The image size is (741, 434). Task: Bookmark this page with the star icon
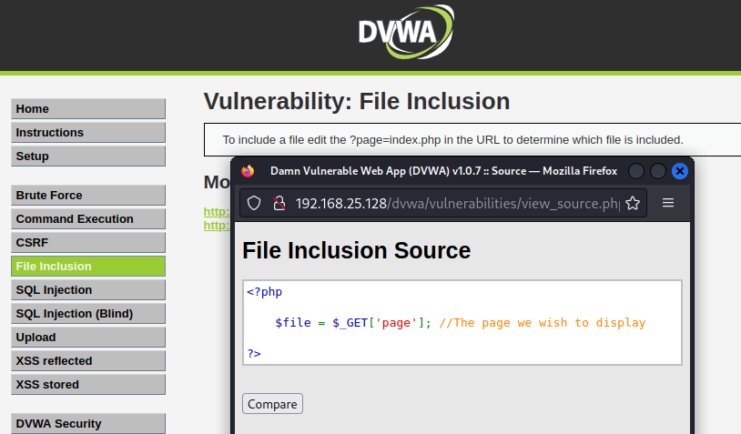click(x=633, y=203)
